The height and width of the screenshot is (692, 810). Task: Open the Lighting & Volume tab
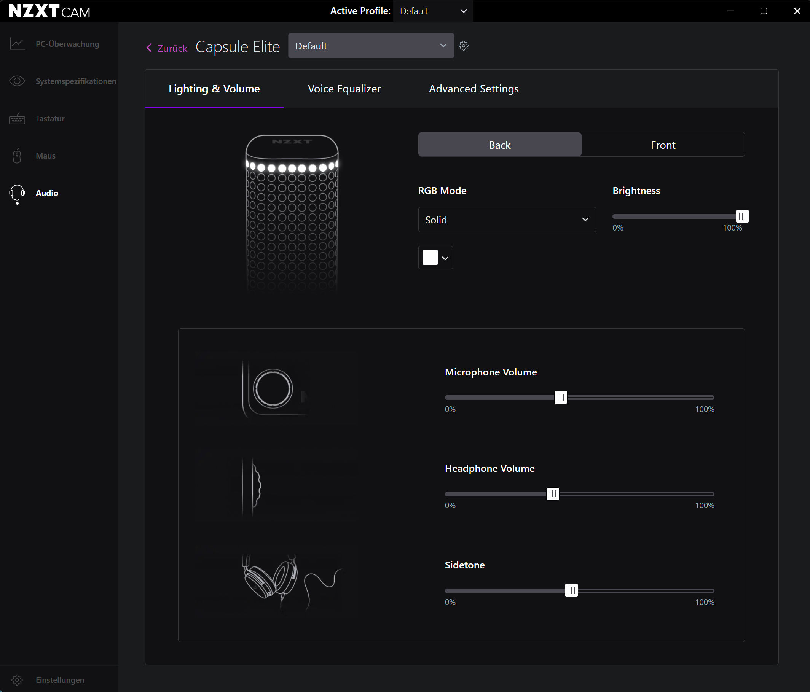click(x=214, y=89)
